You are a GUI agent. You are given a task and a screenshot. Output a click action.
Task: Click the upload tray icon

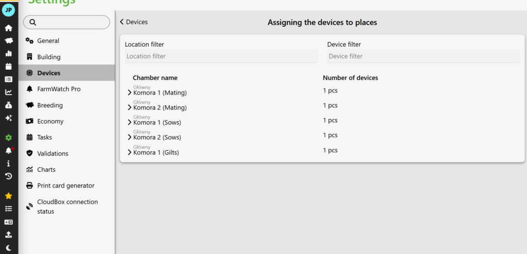(8, 235)
